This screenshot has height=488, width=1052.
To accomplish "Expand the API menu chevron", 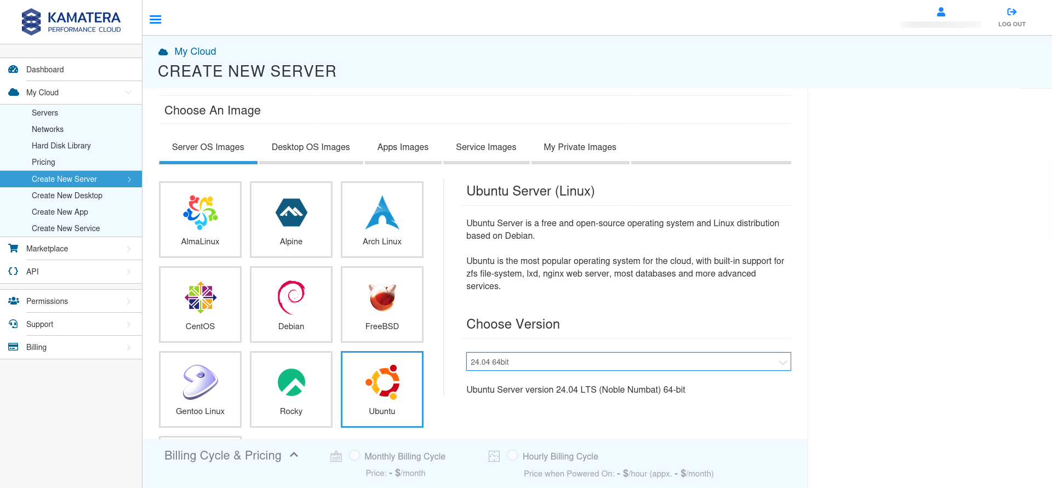I will tap(129, 272).
